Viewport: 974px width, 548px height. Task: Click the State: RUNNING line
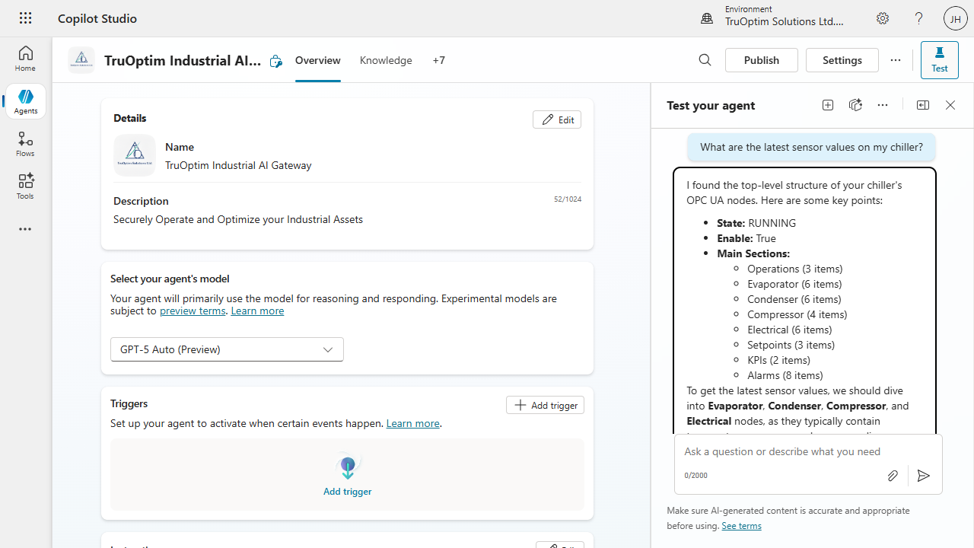pos(756,223)
